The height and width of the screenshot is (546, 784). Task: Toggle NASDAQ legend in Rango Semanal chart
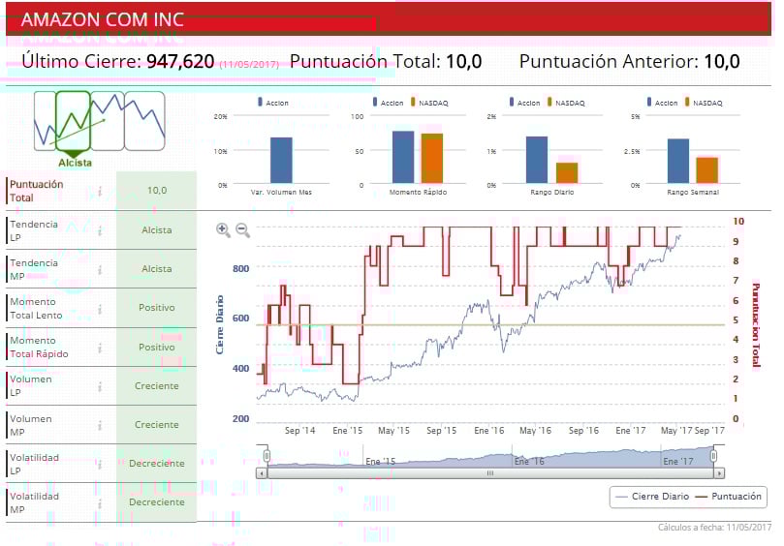pyautogui.click(x=704, y=103)
